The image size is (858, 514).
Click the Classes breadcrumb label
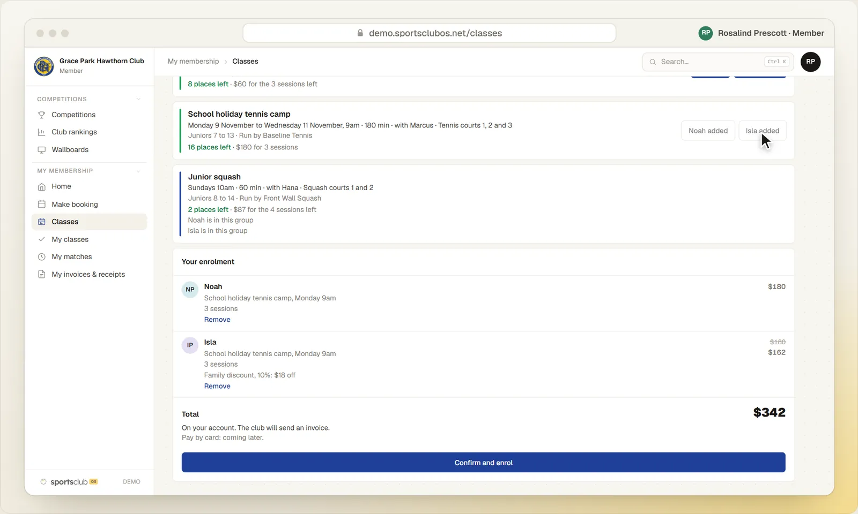[245, 62]
